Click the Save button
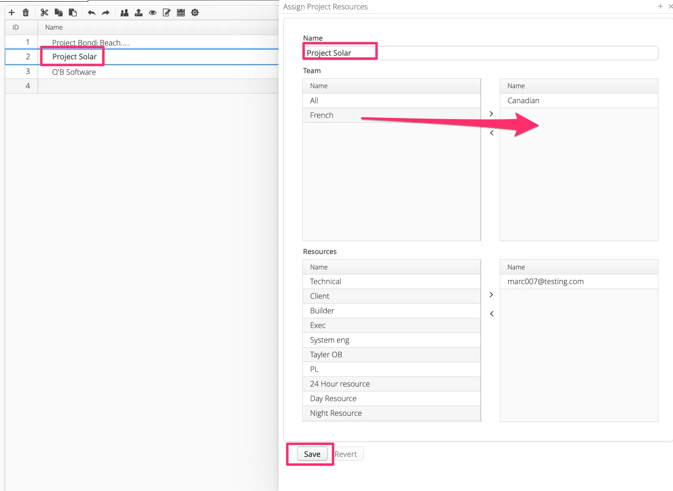The image size is (673, 491). tap(312, 454)
